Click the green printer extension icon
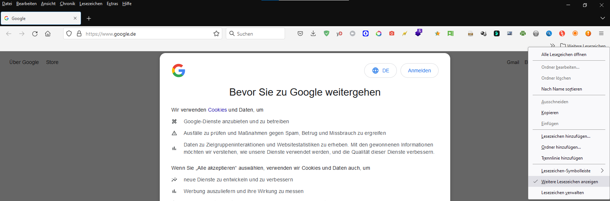Image resolution: width=610 pixels, height=201 pixels. pos(523,33)
